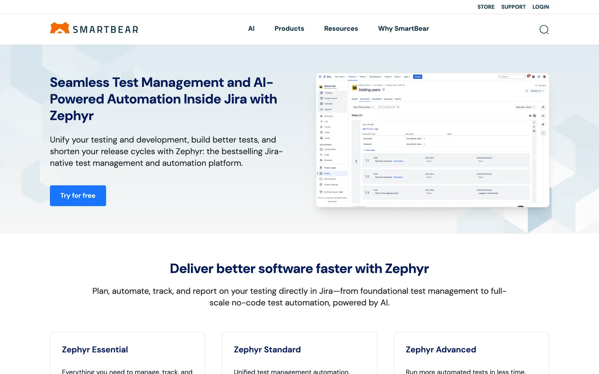Go to the STORE link
Viewport: 599px width, 374px height.
point(486,7)
